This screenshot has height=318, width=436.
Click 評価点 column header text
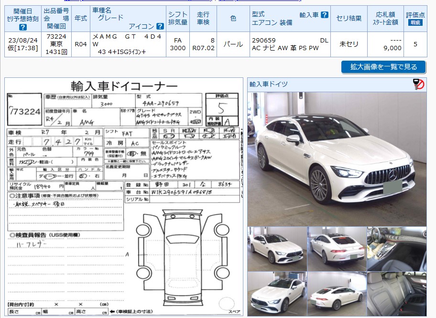tap(415, 15)
